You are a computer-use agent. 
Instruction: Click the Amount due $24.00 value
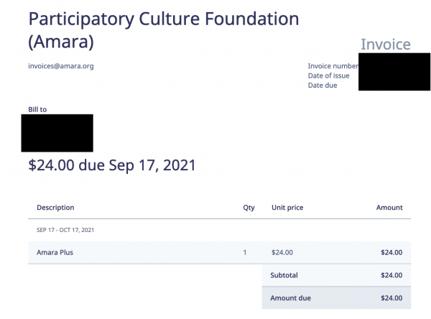pos(391,298)
